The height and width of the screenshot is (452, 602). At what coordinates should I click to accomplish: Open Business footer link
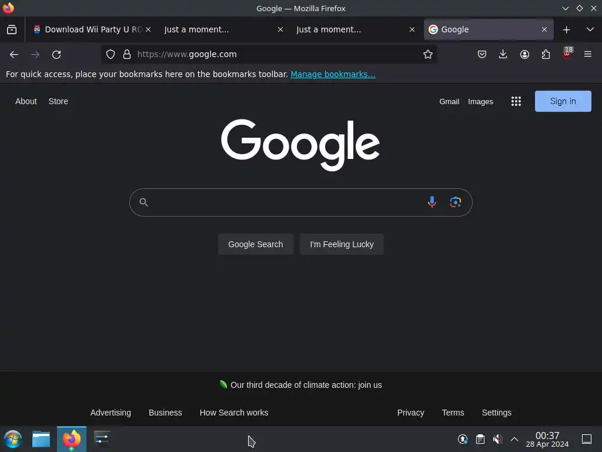point(165,413)
